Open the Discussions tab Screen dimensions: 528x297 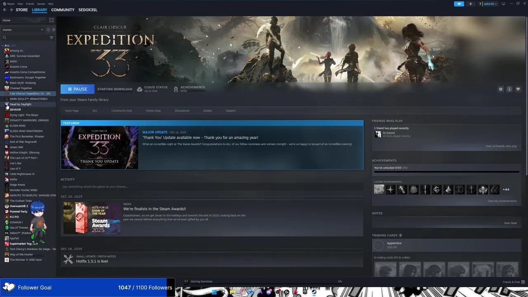point(182,111)
